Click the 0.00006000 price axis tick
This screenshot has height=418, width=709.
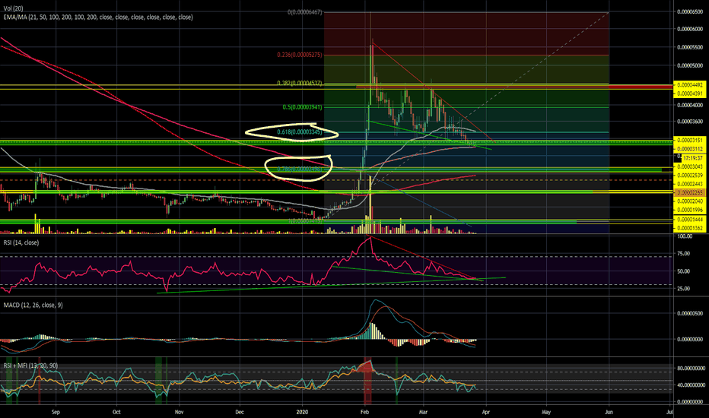690,29
